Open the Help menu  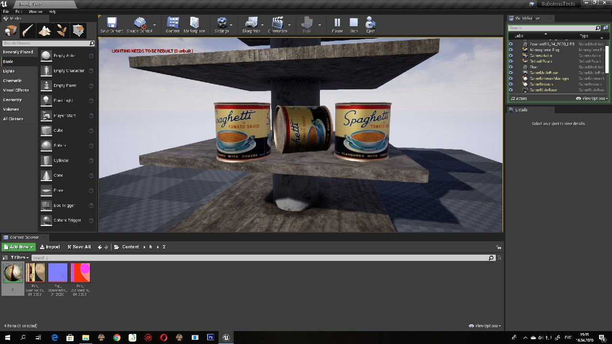coord(52,11)
